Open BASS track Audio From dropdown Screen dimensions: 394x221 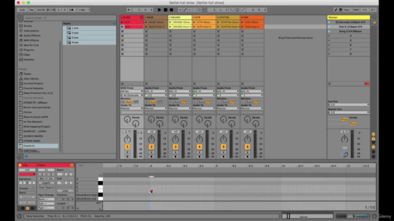click(156, 91)
